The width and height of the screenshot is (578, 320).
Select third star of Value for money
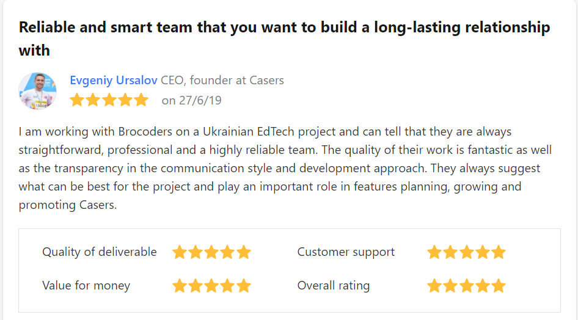(x=211, y=286)
